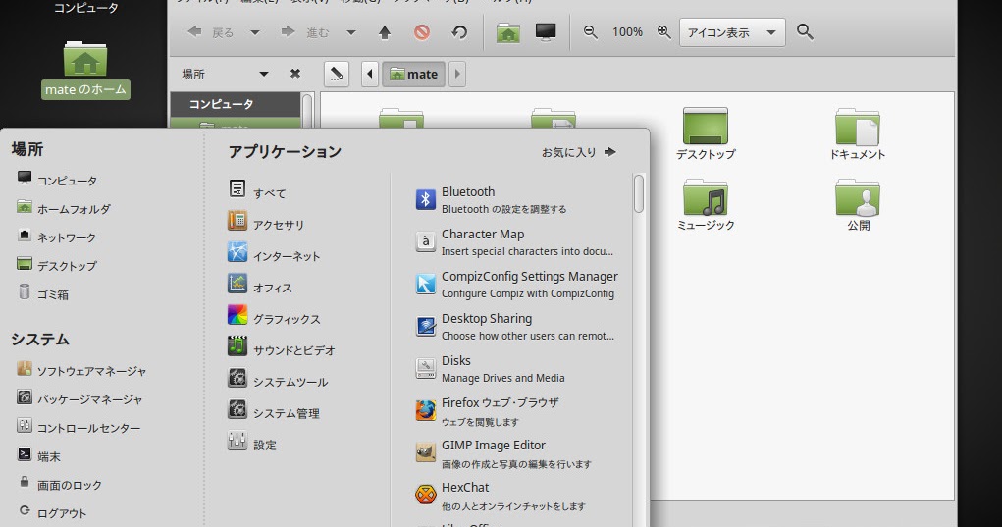Open Home folder from toolbar icon
This screenshot has width=1002, height=527.
click(508, 32)
